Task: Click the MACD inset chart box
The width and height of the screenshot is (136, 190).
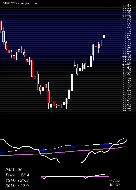Action: click(x=75, y=176)
